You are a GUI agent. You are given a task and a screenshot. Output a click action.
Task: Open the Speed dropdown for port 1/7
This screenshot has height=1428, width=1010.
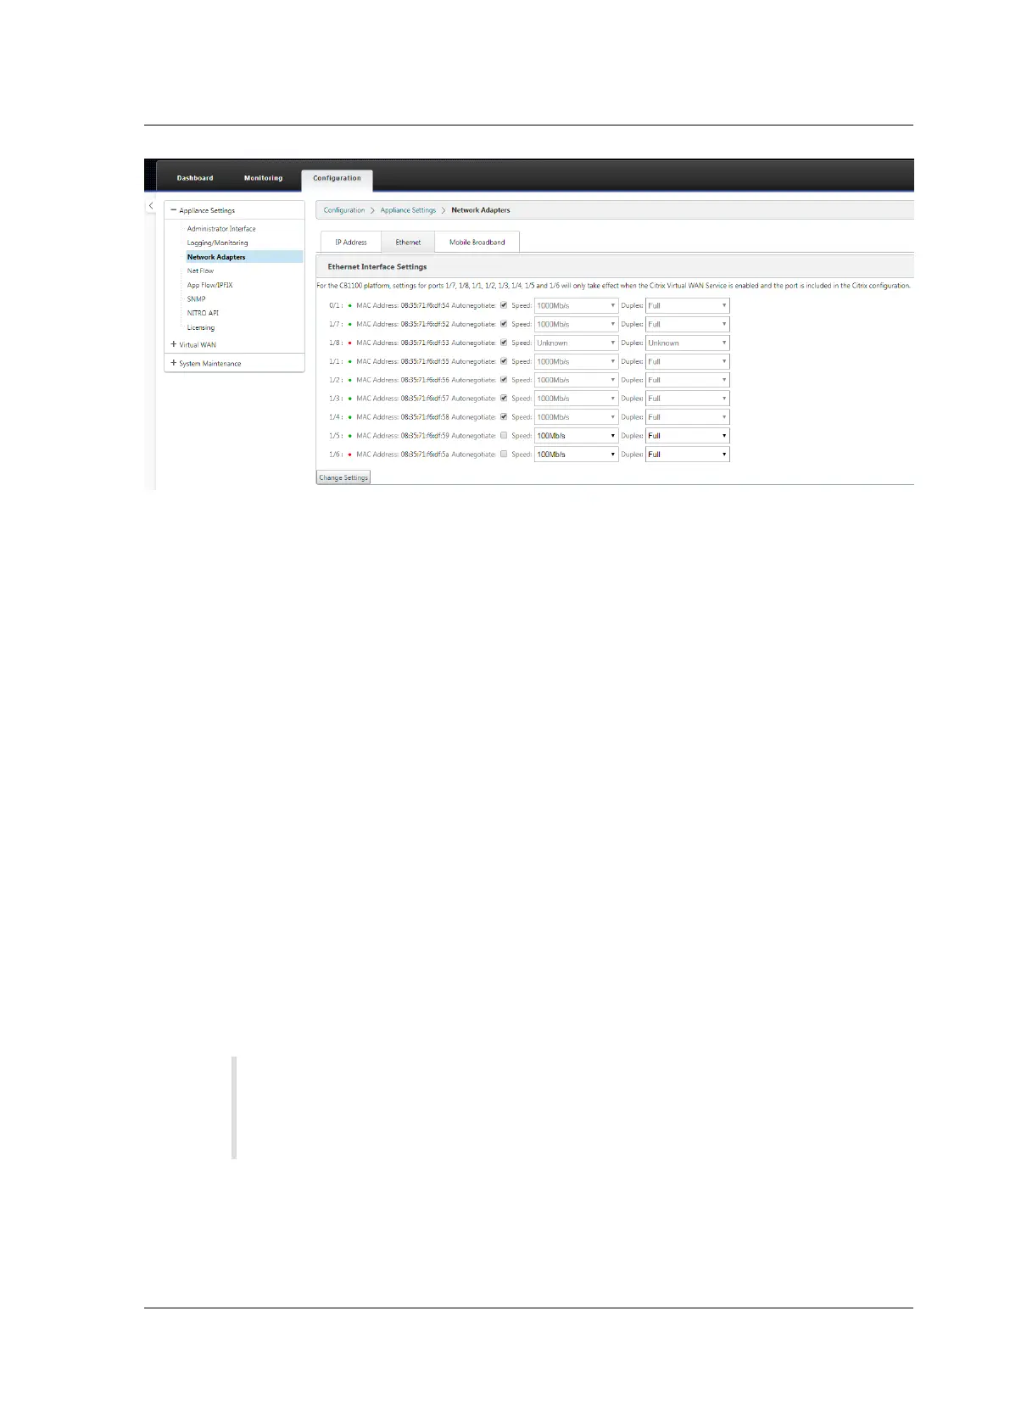(576, 324)
